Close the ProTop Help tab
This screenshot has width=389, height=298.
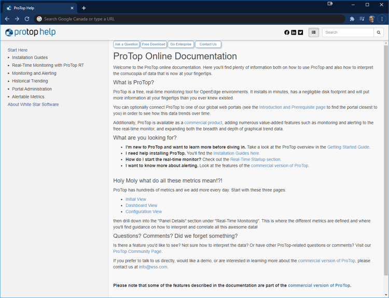tap(72, 8)
